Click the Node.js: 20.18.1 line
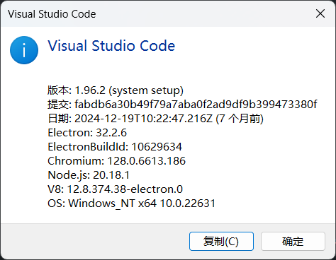Viewport: 336px width, 260px height. pyautogui.click(x=89, y=175)
